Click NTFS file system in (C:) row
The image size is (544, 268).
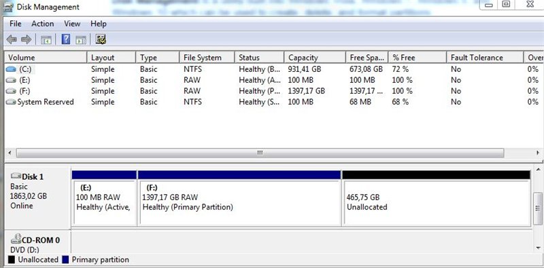point(192,69)
